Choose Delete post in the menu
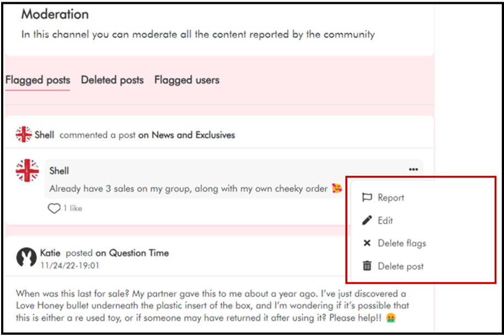This screenshot has width=504, height=335. click(400, 266)
